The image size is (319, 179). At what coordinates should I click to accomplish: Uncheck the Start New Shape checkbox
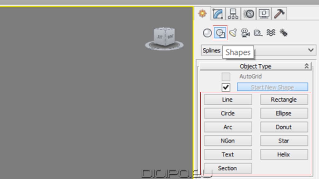(226, 87)
